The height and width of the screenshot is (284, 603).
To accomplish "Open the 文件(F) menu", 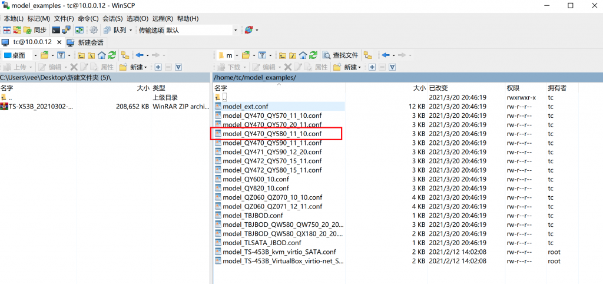I will [x=64, y=18].
